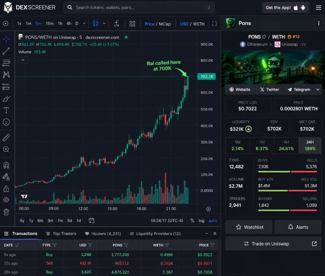
Task: Switch chart interval to 1m
Action: point(29,23)
